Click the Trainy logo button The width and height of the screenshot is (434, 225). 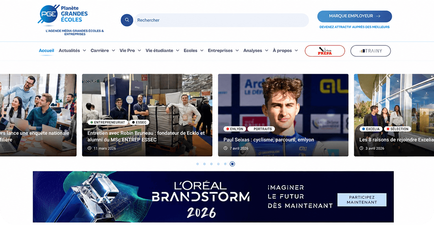[371, 51]
